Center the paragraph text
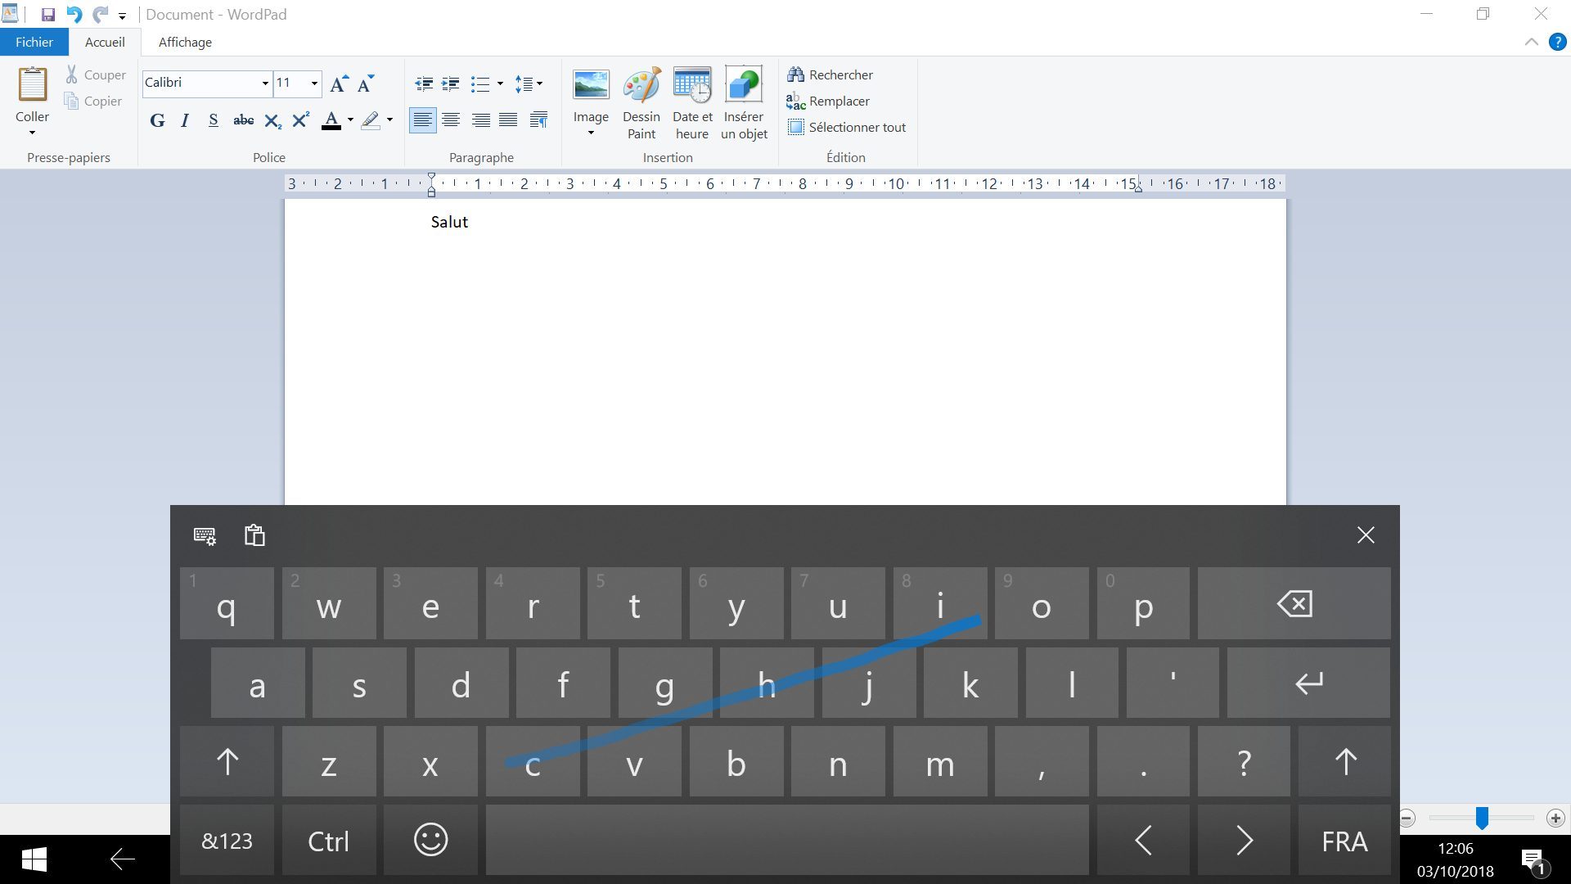The width and height of the screenshot is (1571, 884). [451, 120]
